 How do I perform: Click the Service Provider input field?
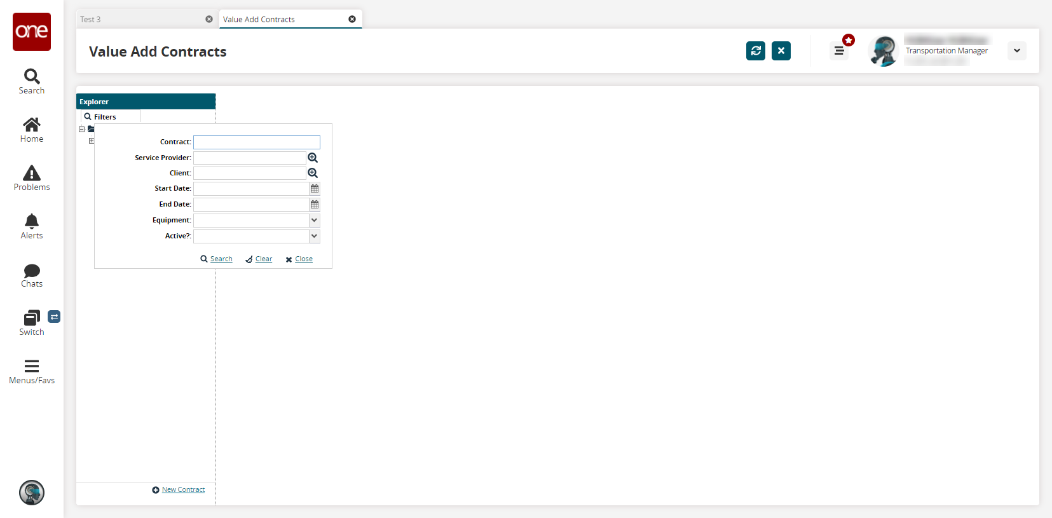point(250,158)
